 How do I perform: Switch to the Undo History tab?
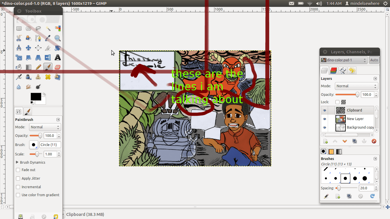pyautogui.click(x=352, y=70)
